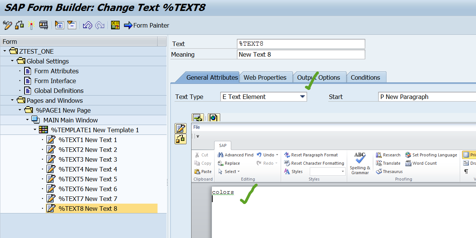The width and height of the screenshot is (476, 238).
Task: Click Replace in the Editing group
Action: pyautogui.click(x=229, y=163)
